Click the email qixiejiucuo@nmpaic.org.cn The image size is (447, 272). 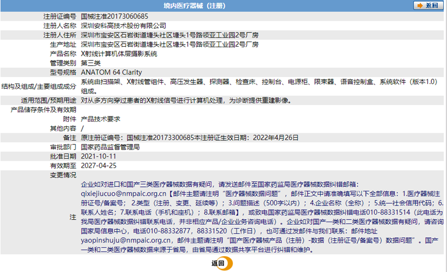point(124,194)
